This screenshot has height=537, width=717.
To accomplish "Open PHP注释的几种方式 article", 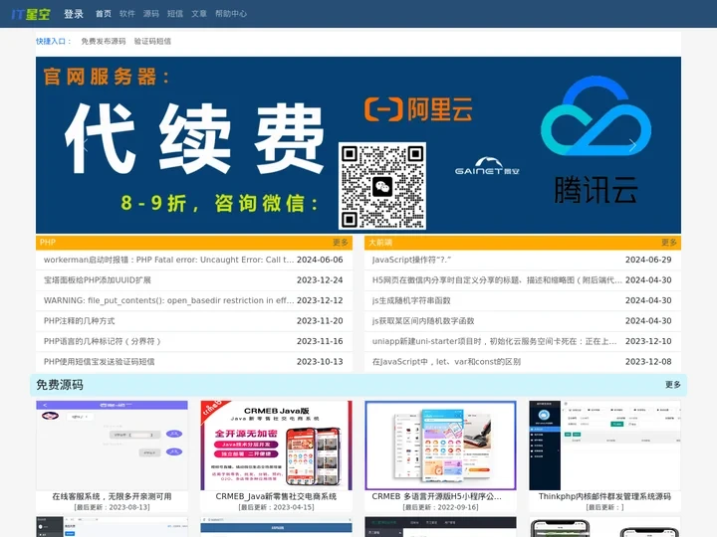I will click(79, 321).
